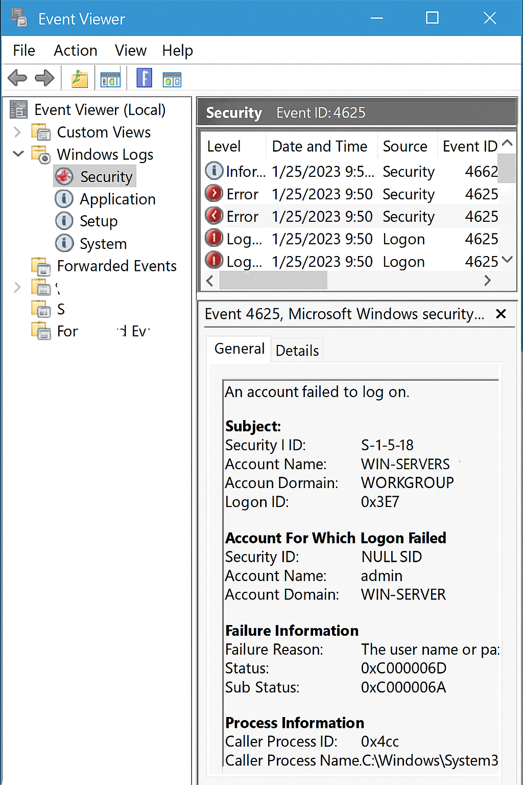Click the horizontal scrollbar thumb

[273, 281]
